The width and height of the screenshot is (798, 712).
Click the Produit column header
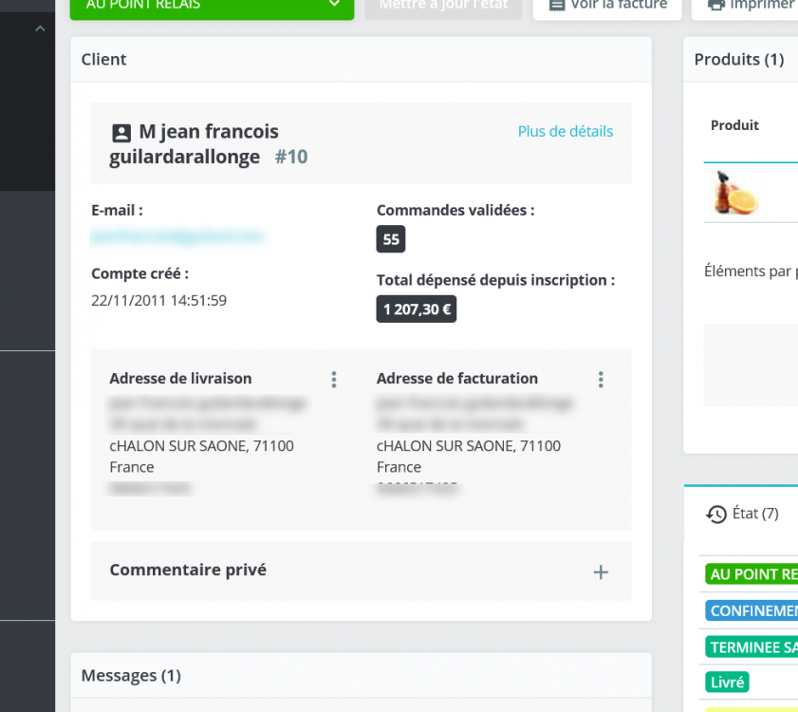(734, 125)
